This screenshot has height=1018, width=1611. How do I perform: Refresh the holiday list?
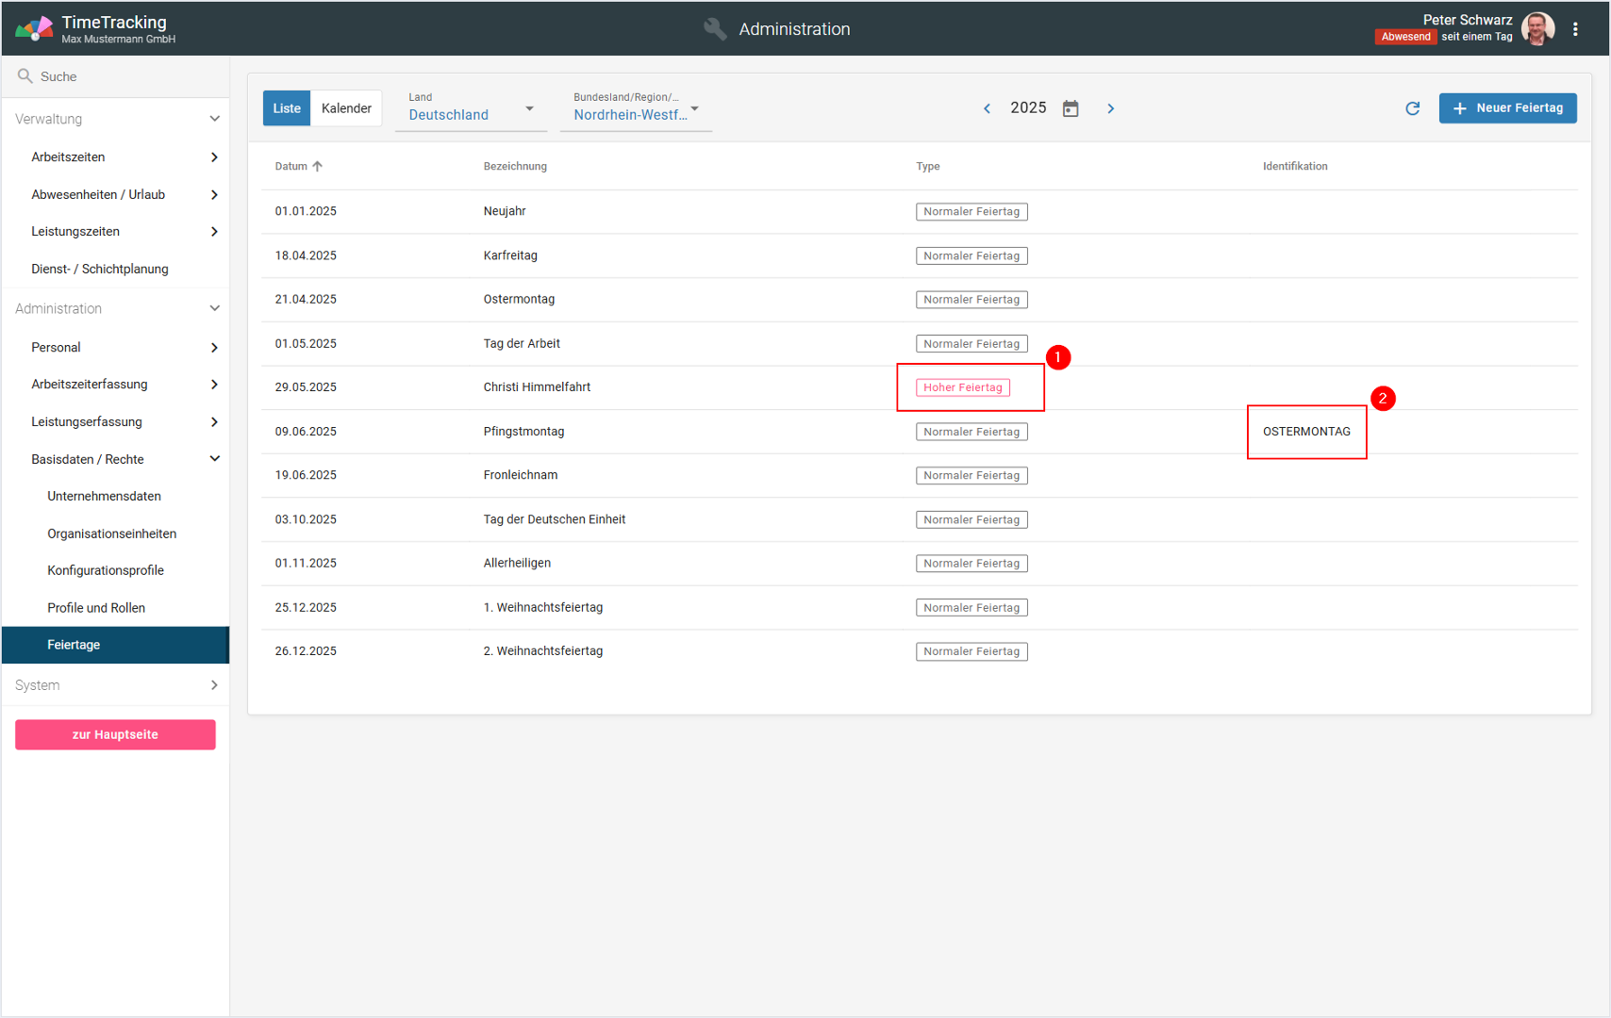point(1412,108)
